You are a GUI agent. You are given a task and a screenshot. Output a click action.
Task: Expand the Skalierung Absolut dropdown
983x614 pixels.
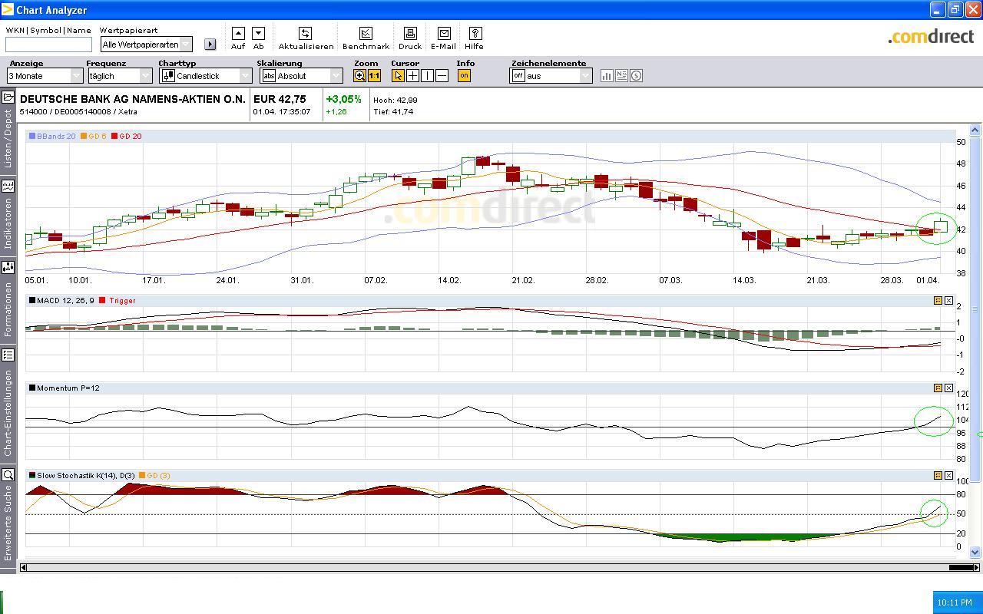click(336, 76)
